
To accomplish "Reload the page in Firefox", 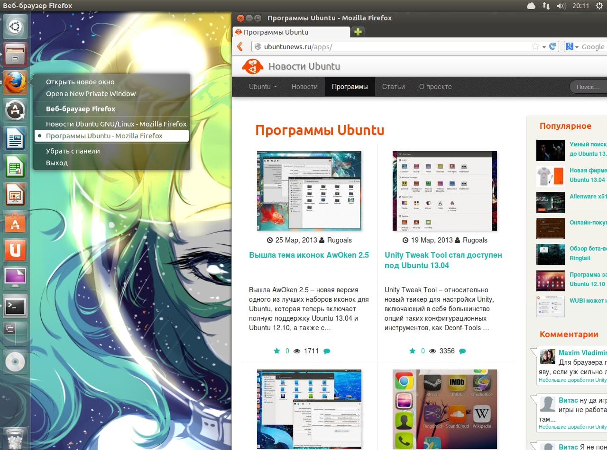I will (553, 46).
